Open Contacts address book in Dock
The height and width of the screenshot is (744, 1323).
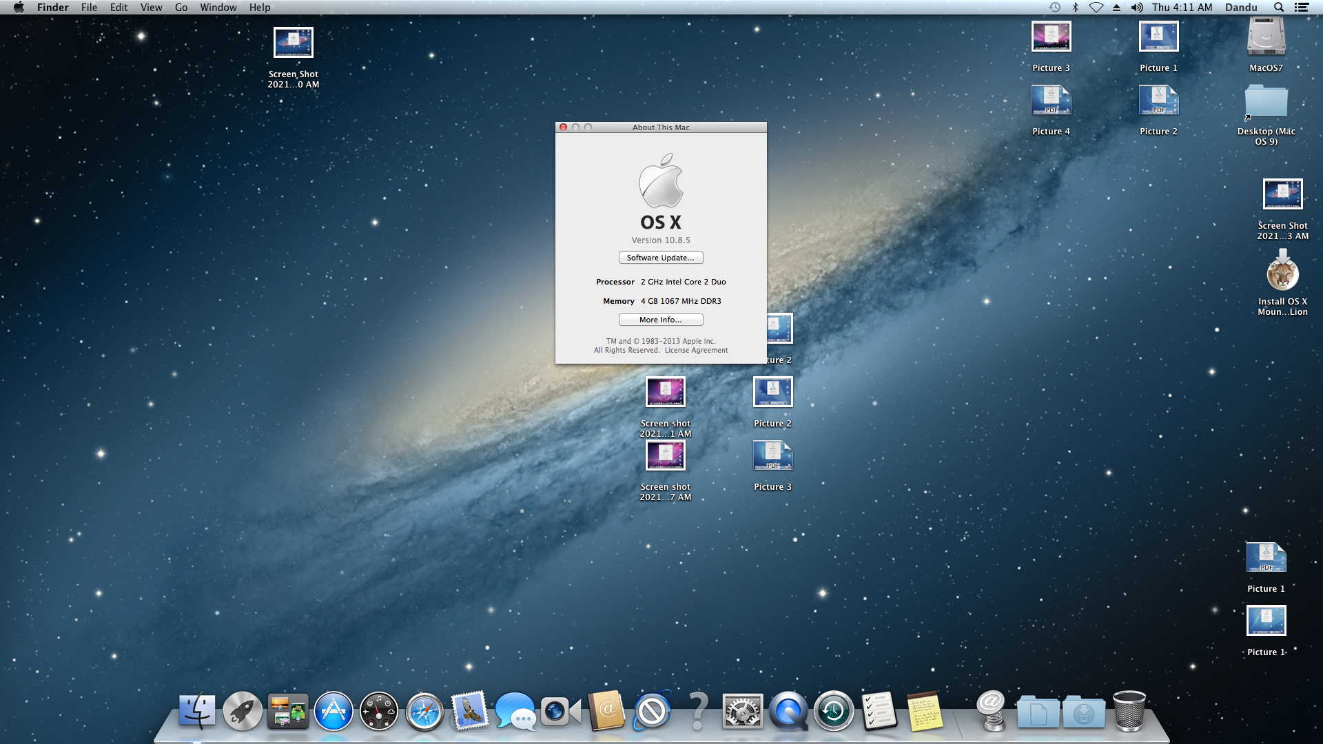[606, 710]
